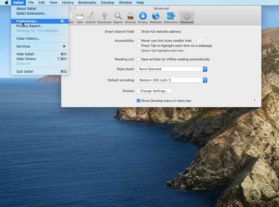Select the Advanced gear icon
The height and width of the screenshot is (207, 279).
coord(187,16)
